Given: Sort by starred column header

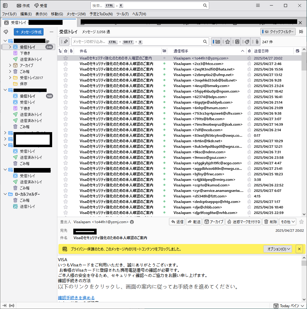Looking at the screenshot, I should (66, 51).
